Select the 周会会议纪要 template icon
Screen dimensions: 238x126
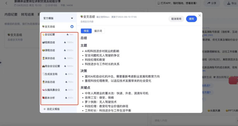tap(43, 66)
